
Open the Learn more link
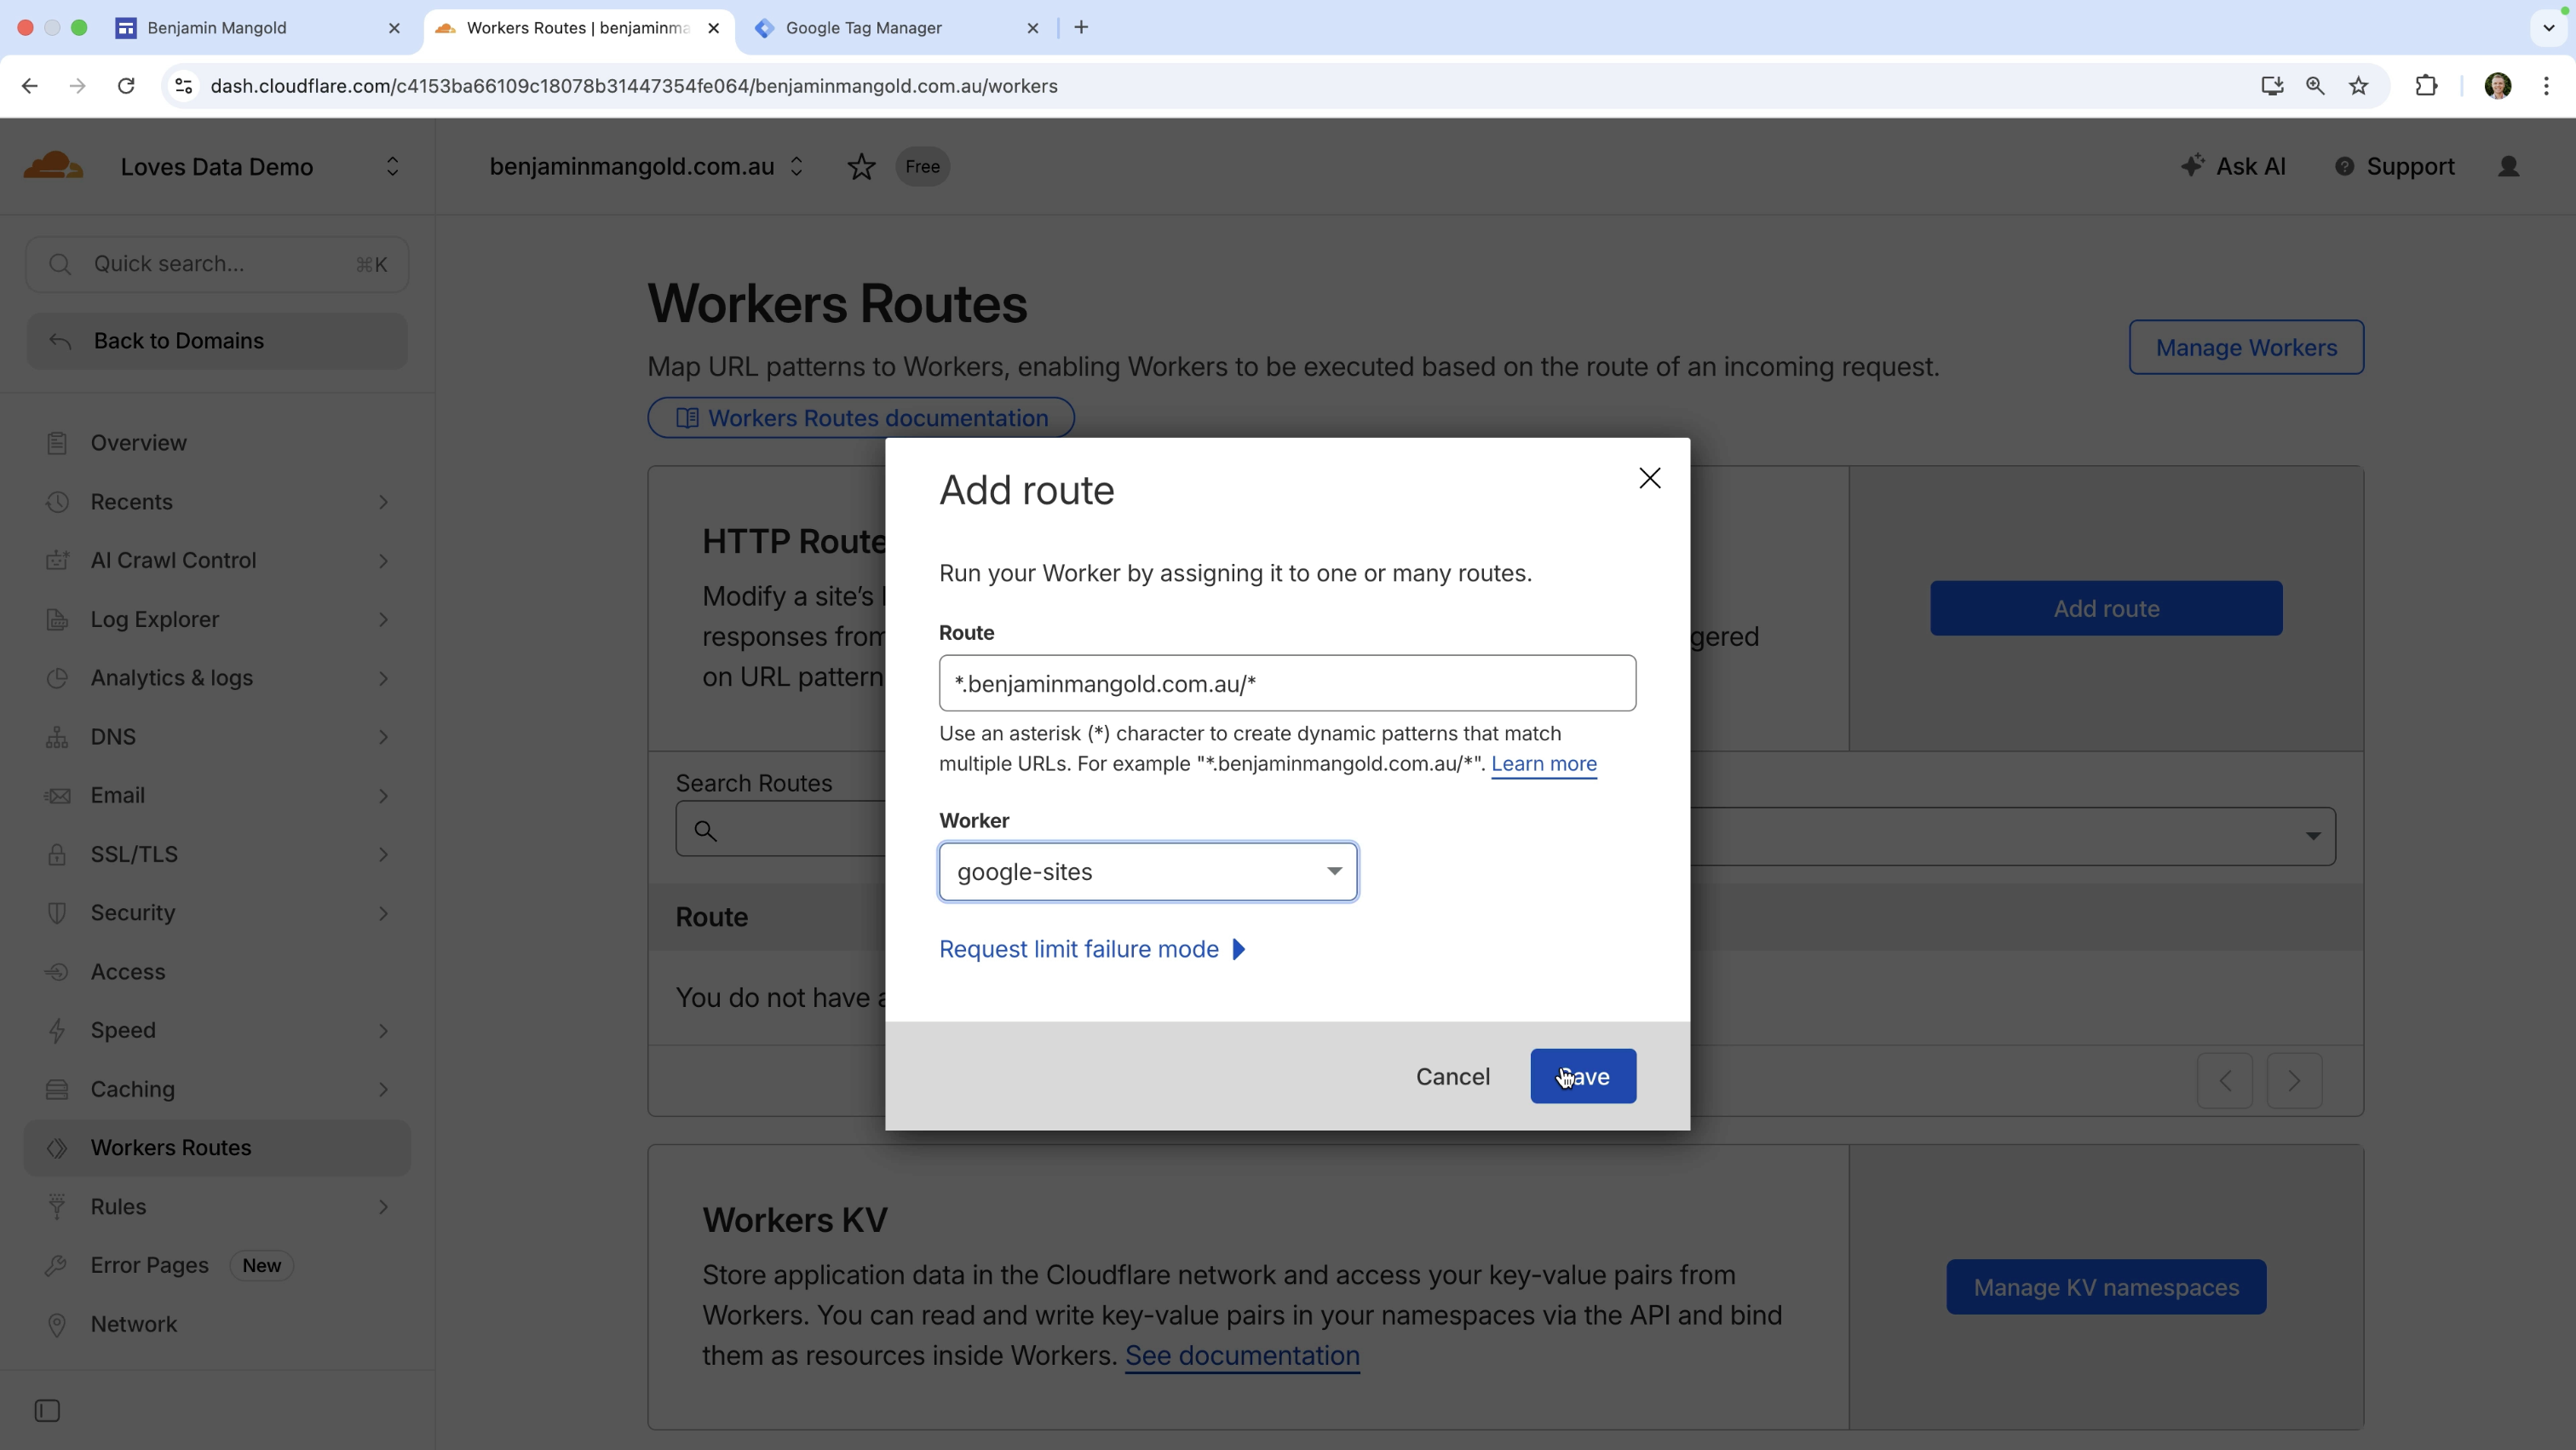point(1543,763)
